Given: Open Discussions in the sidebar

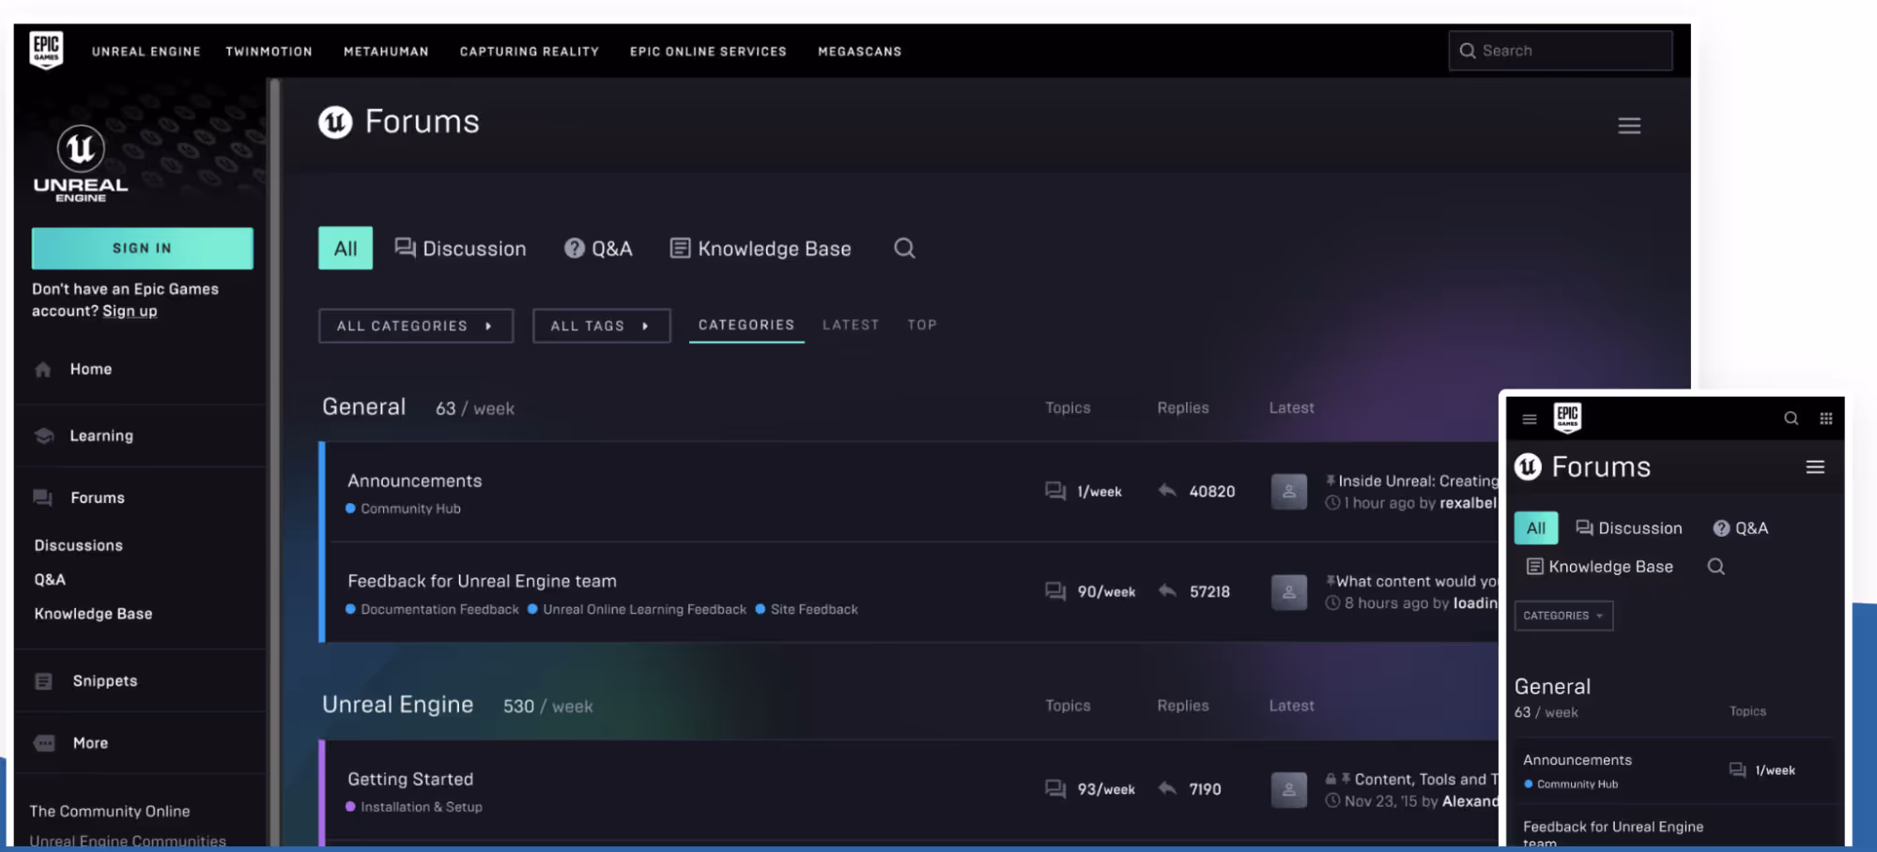Looking at the screenshot, I should (x=79, y=546).
